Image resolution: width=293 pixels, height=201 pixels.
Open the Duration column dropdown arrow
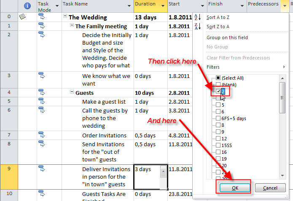pyautogui.click(x=162, y=6)
